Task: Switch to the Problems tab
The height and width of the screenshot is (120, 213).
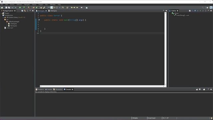Action: pyautogui.click(x=40, y=89)
